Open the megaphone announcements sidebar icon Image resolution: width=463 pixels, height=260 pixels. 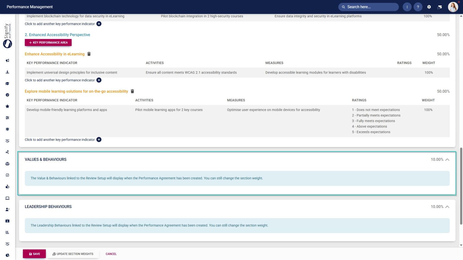[x=7, y=61]
